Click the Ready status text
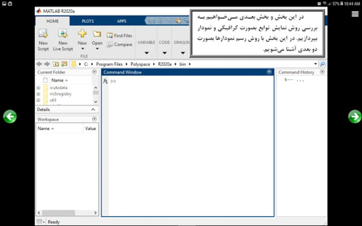Image resolution: width=362 pixels, height=226 pixels. [x=54, y=222]
